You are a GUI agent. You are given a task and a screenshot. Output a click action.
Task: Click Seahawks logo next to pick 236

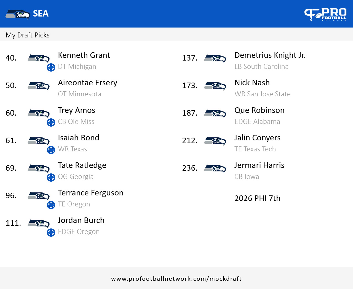[215, 168]
